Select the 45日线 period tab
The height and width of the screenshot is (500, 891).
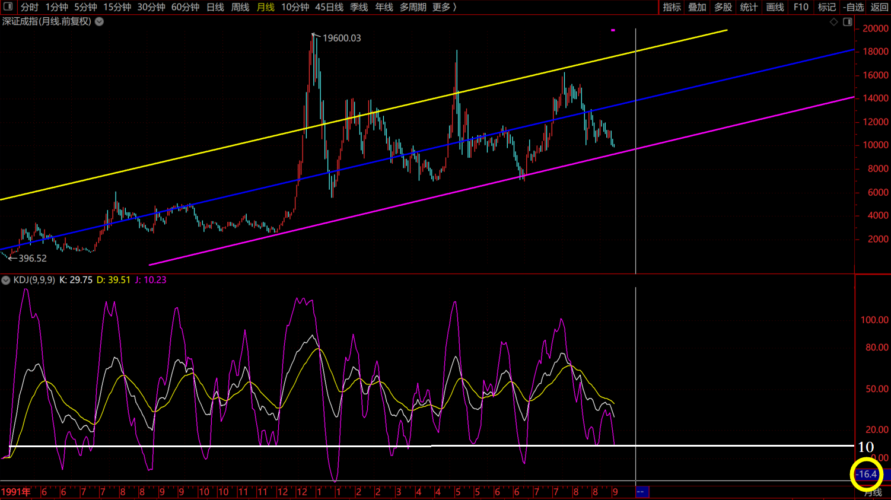point(329,7)
